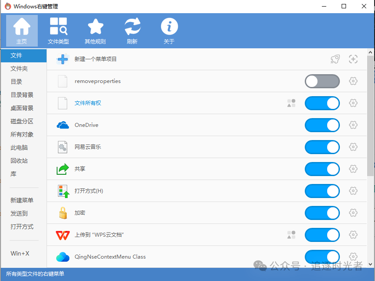Click the 新建一个菜单项目 label
Image resolution: width=375 pixels, height=281 pixels.
[x=95, y=59]
